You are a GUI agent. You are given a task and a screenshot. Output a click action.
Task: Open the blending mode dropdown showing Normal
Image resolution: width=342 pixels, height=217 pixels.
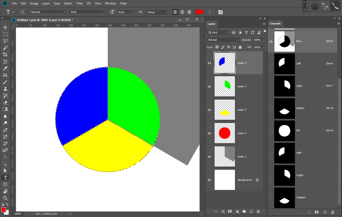223,40
